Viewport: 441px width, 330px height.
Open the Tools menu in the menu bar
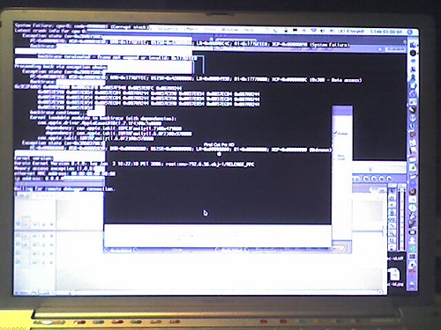pos(210,29)
